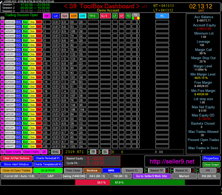Viewport: 222px width, 195px height.
Task: Open the US500,M15 chart title dropdown arrow
Action: point(2,1)
